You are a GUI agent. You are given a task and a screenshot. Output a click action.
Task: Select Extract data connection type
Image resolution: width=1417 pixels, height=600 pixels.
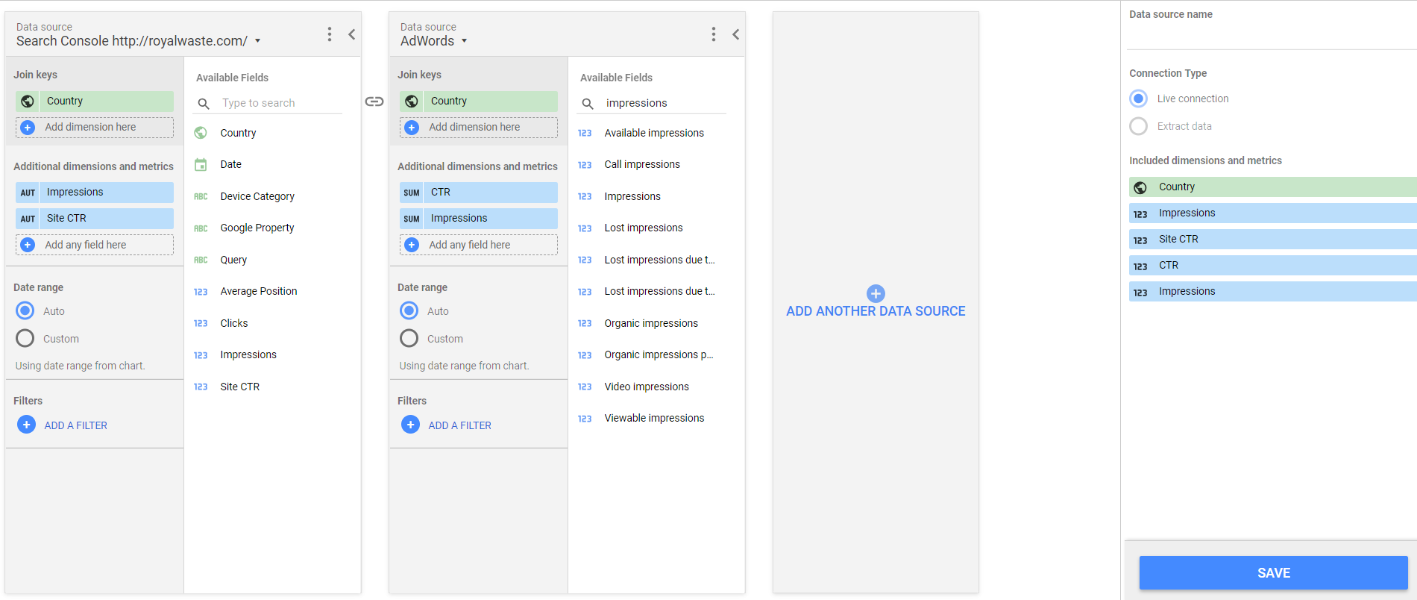click(x=1139, y=126)
